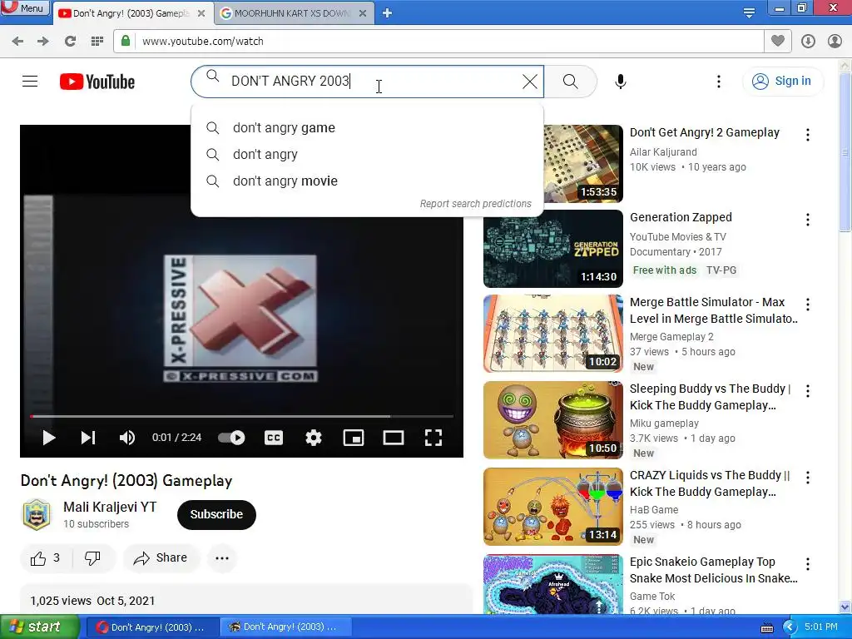Dislike the video with thumbs down

[93, 558]
